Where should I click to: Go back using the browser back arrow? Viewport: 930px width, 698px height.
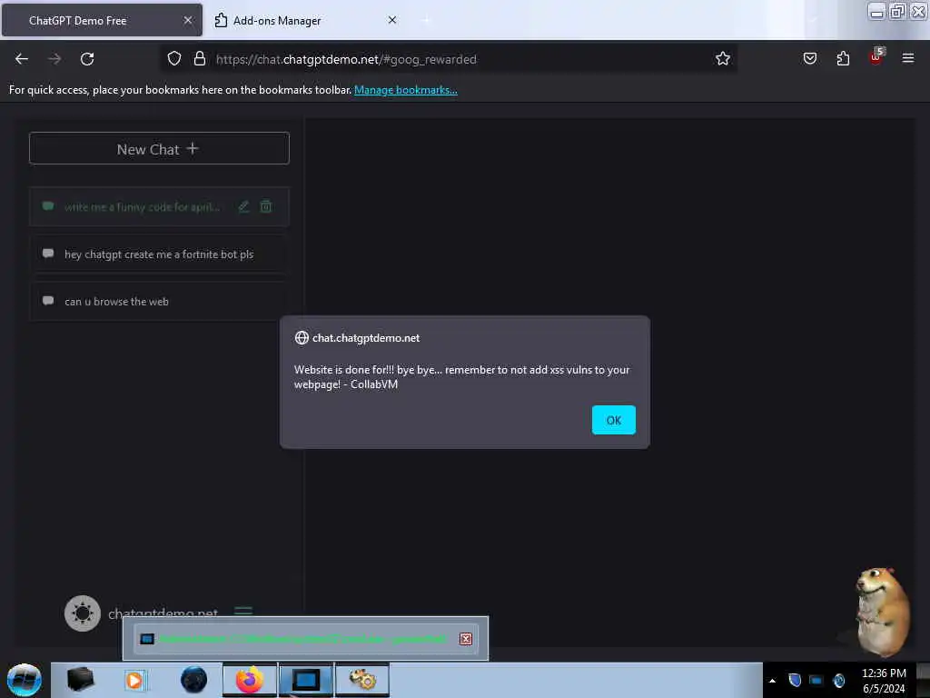(22, 59)
